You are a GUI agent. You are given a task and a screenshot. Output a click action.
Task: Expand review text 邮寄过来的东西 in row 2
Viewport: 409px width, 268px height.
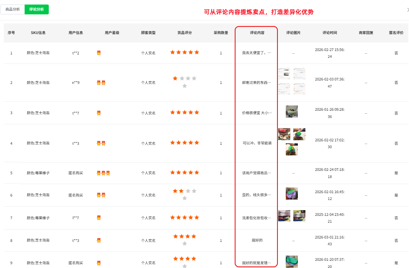(x=256, y=82)
